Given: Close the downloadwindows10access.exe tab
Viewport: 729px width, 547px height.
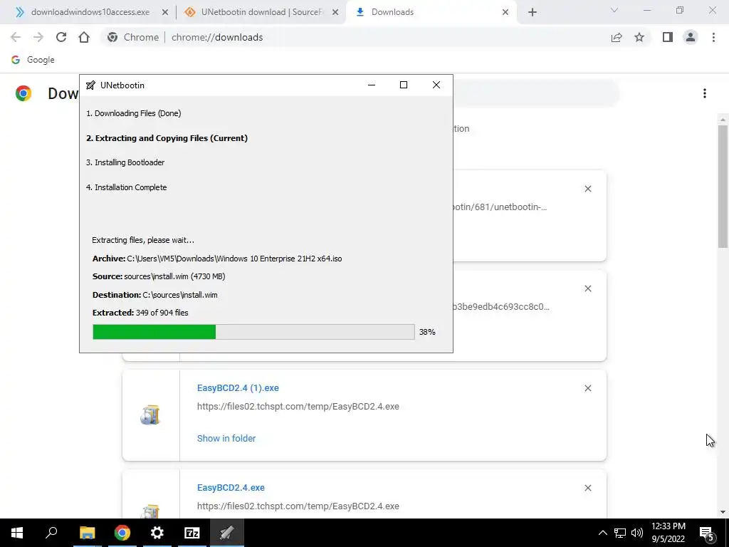Looking at the screenshot, I should (x=164, y=13).
